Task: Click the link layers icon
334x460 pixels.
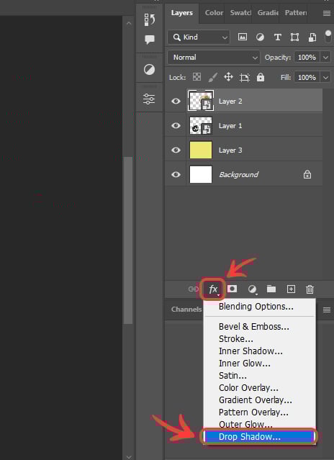Action: 193,289
